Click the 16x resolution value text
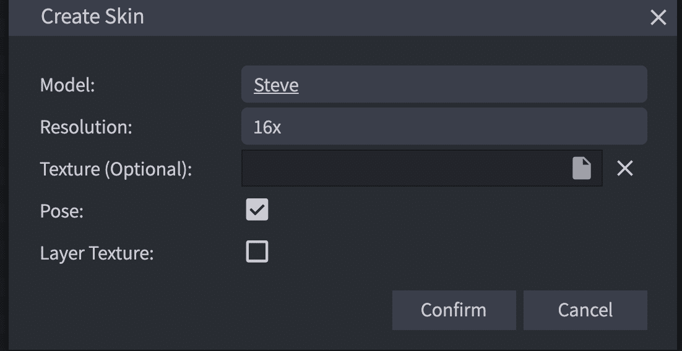Viewport: 682px width, 351px height. pos(267,127)
